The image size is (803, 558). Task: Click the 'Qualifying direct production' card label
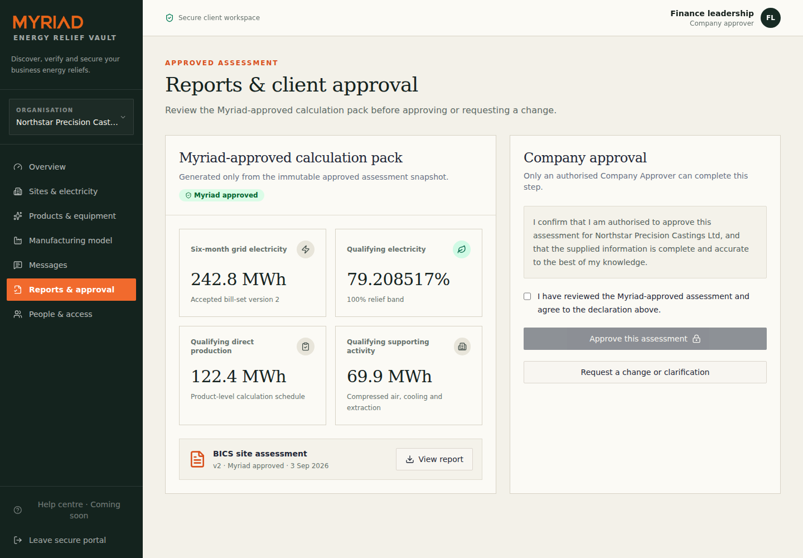click(x=222, y=347)
